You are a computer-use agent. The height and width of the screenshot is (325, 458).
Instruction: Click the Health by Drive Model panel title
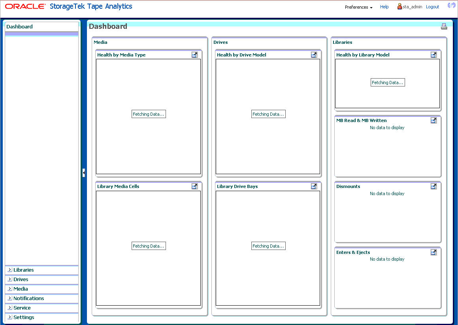click(x=241, y=55)
